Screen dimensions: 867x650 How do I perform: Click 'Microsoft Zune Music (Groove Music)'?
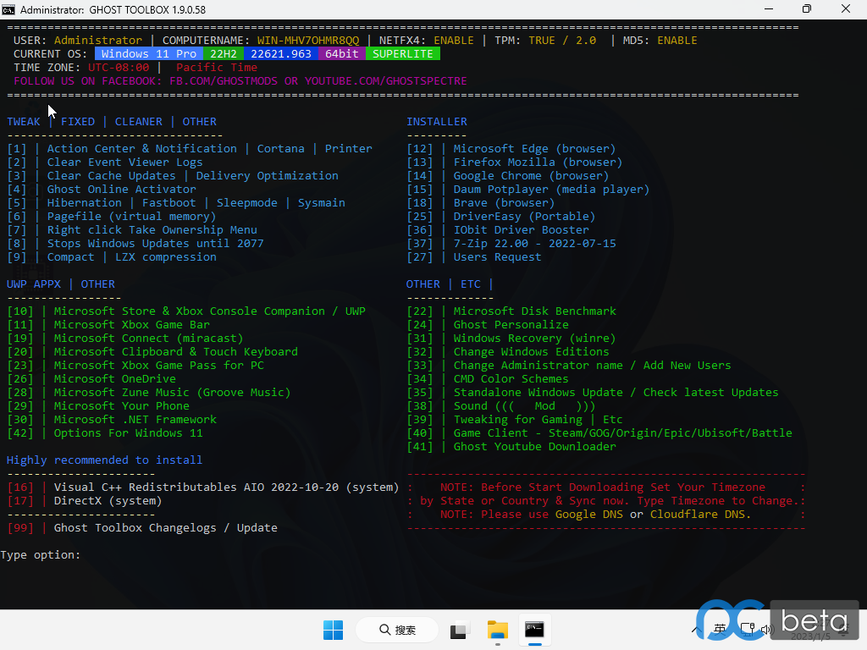[x=173, y=393]
